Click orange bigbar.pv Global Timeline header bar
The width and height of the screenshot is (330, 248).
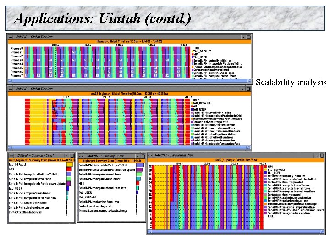point(130,41)
